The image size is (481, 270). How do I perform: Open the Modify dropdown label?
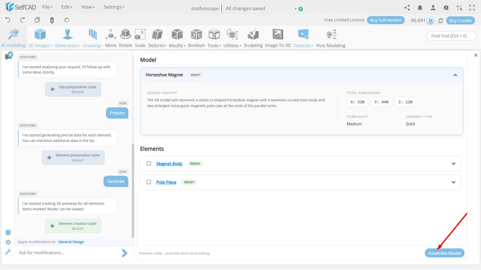[177, 46]
